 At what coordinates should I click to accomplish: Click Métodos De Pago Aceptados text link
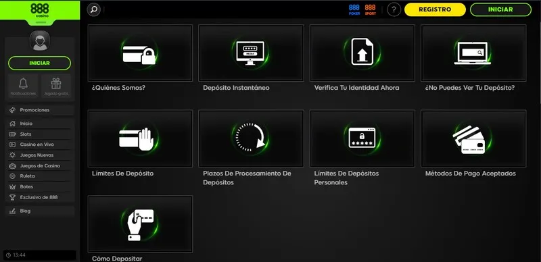[x=470, y=174]
